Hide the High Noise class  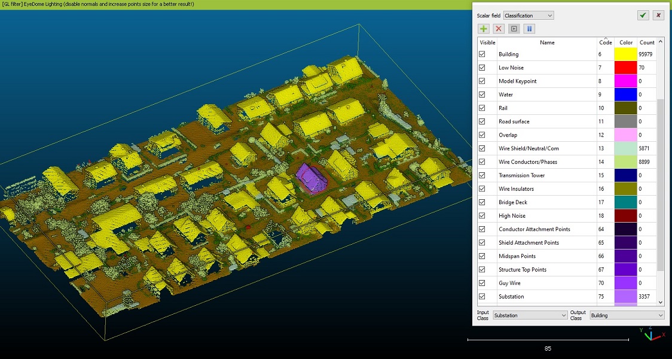coord(482,216)
